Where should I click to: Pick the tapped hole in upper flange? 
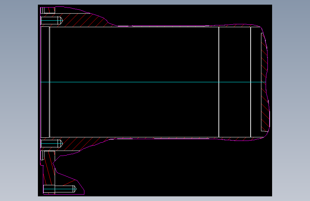(x=51, y=20)
